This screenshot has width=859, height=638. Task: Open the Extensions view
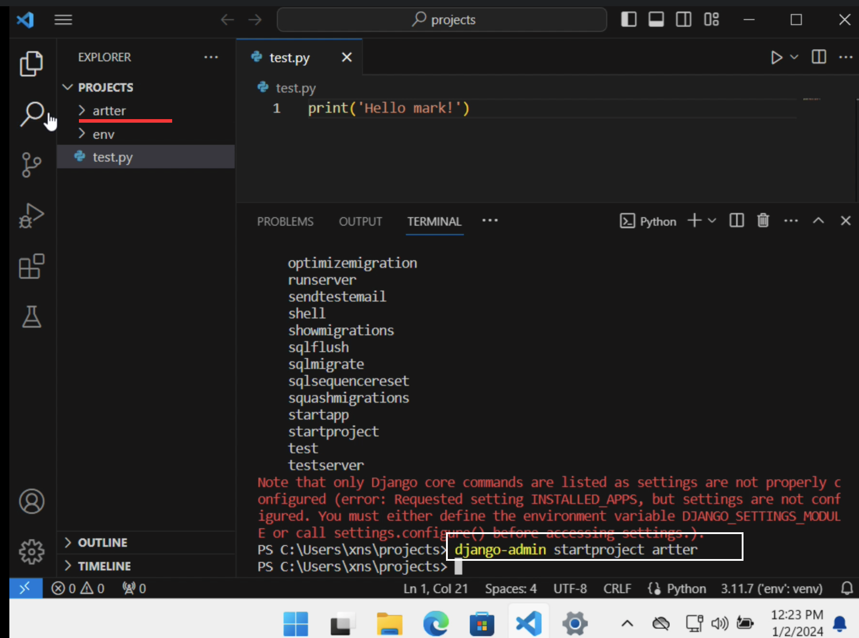[31, 266]
